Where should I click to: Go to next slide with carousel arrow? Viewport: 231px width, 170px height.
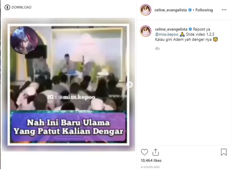[130, 85]
